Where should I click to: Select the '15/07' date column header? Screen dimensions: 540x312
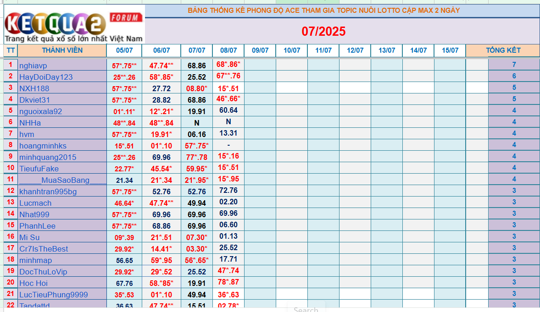click(x=450, y=50)
